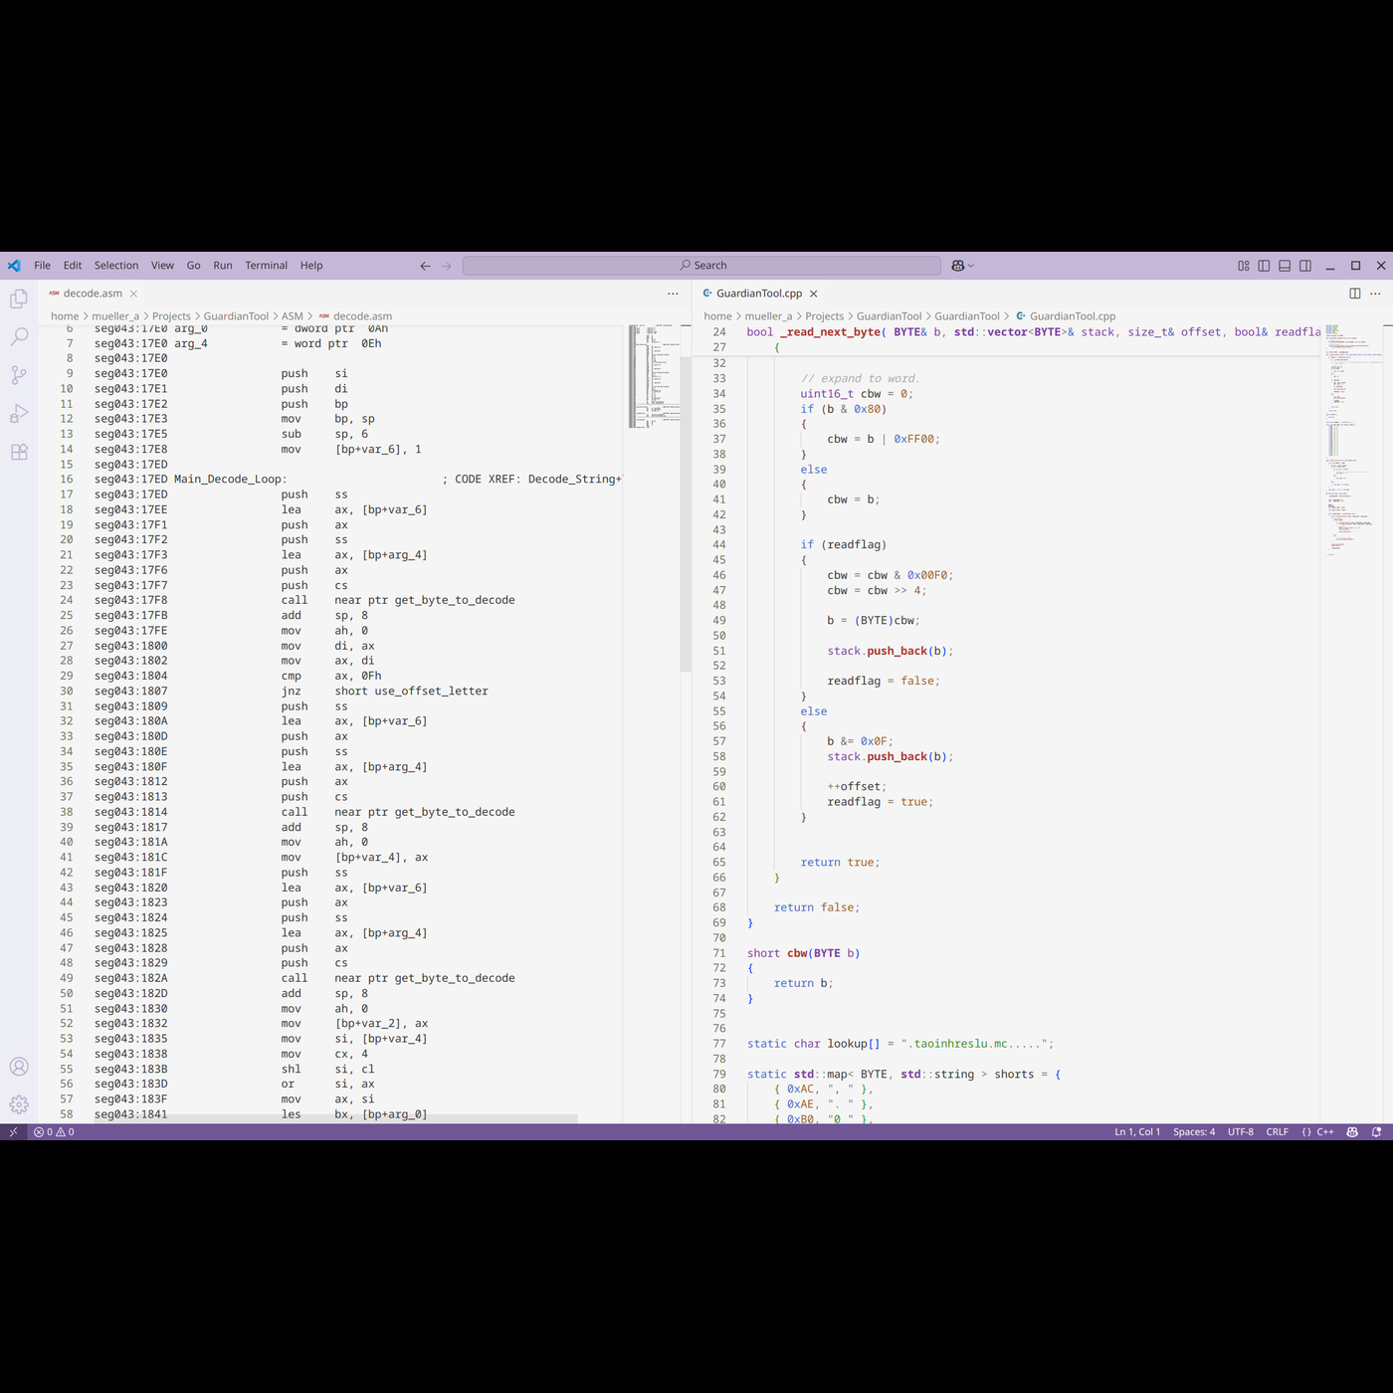Open the Extensions view

tap(19, 452)
